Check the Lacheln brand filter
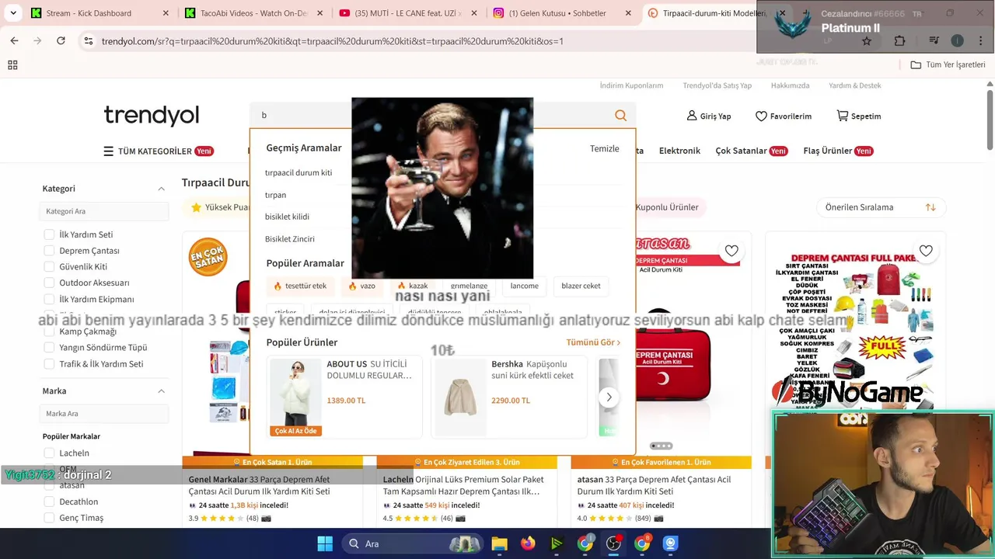Viewport: 995px width, 559px height. pyautogui.click(x=49, y=453)
